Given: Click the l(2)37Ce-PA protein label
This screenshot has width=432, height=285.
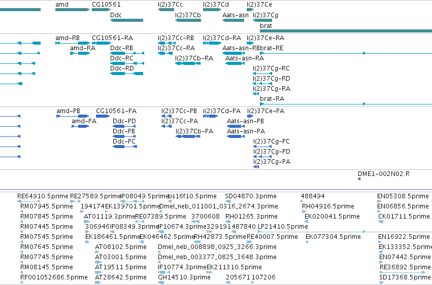Looking at the screenshot, I should coord(265,111).
